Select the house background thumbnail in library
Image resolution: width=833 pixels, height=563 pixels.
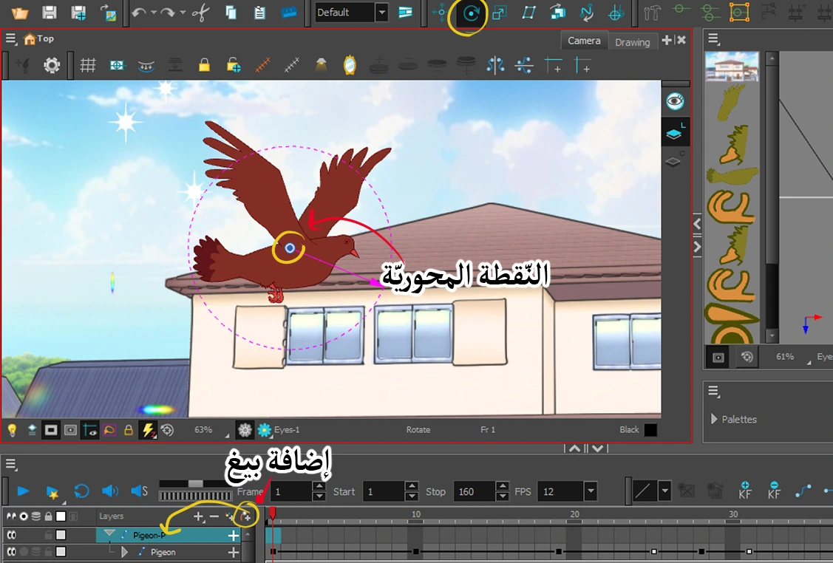click(732, 66)
